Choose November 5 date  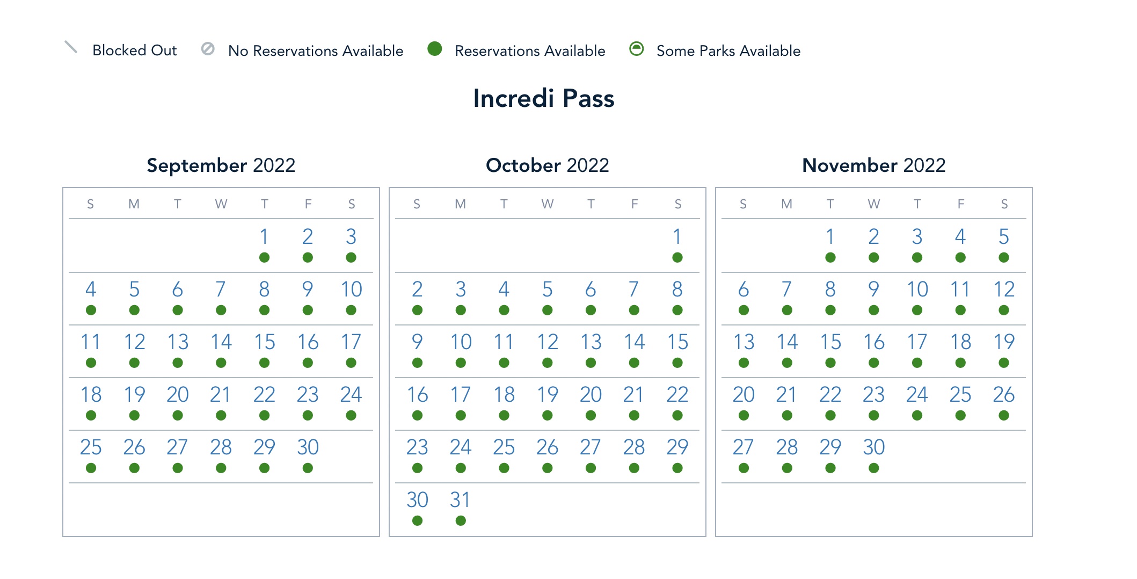(1004, 237)
